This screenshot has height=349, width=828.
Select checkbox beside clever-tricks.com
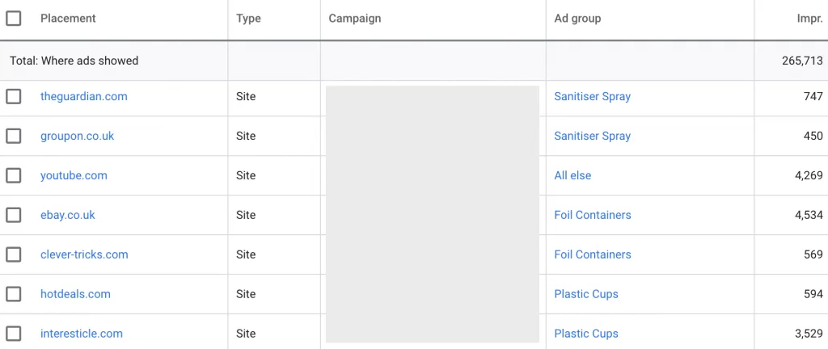[x=14, y=254]
